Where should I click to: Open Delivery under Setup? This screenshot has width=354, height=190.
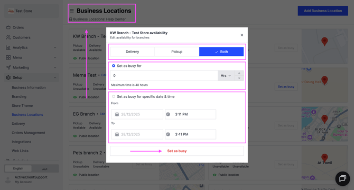18,124
